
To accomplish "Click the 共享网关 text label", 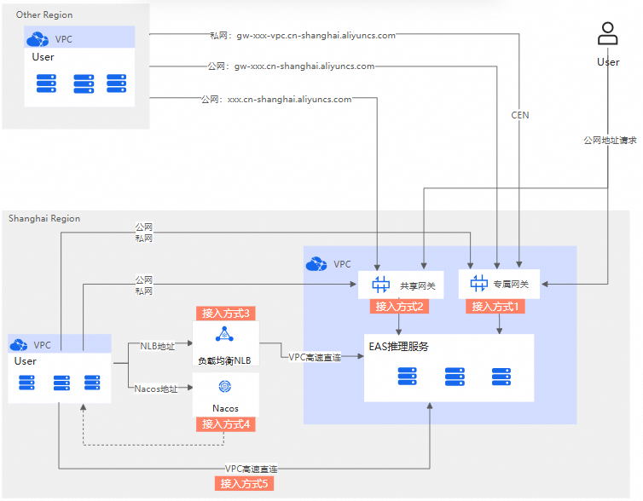I will pyautogui.click(x=418, y=286).
